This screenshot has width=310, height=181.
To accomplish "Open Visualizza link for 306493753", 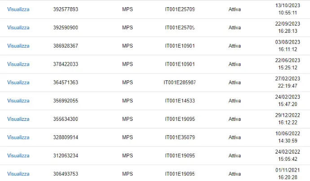I will point(18,174).
